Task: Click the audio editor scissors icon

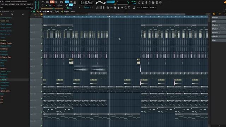Action: tap(143, 2)
